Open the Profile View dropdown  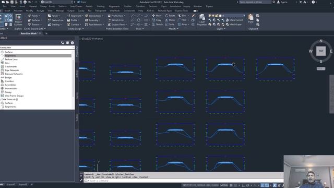coord(116,16)
